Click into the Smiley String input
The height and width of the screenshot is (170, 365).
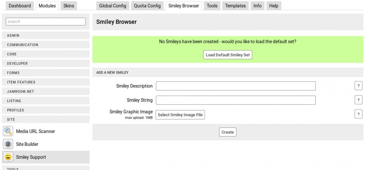click(236, 100)
